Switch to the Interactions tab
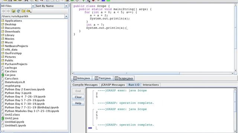The width and height of the screenshot is (238, 133). pos(151,85)
